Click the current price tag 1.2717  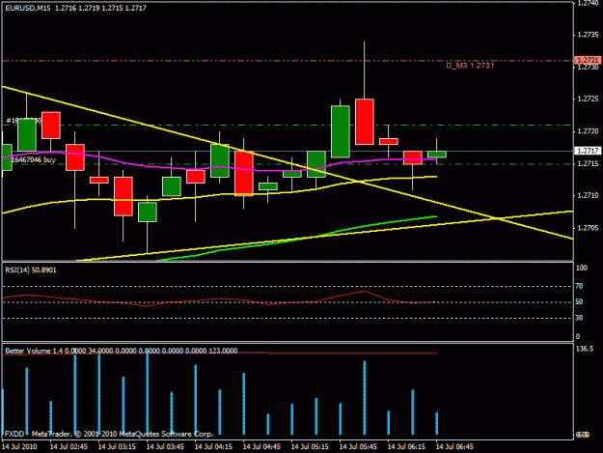pos(588,151)
